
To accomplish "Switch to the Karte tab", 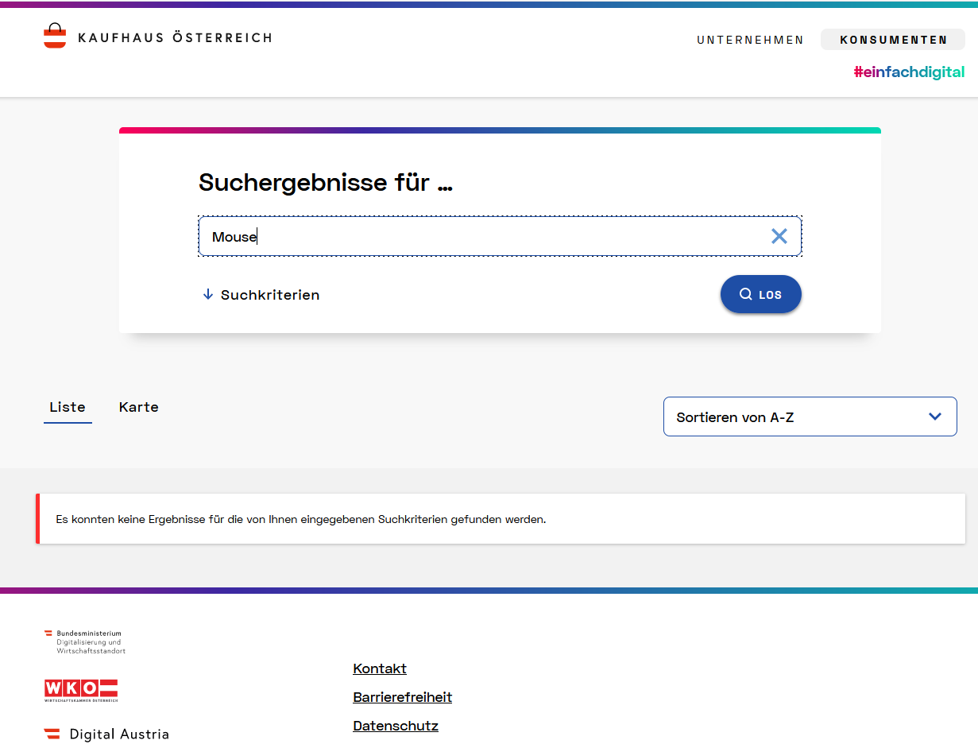I will click(x=139, y=407).
